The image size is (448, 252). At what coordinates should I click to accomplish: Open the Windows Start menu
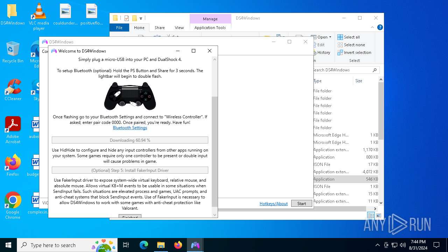point(8,245)
